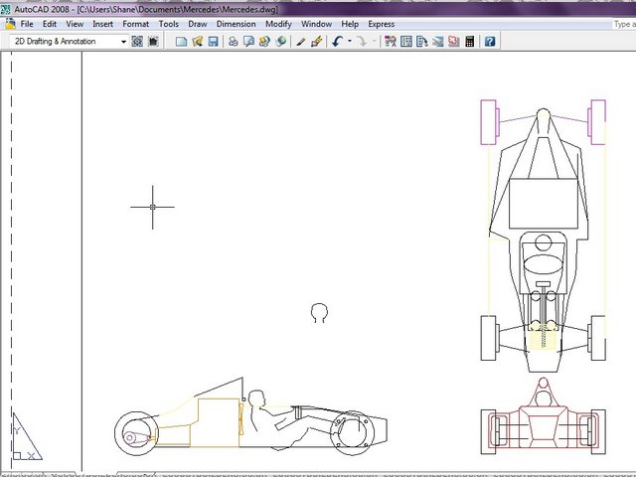The image size is (636, 477).
Task: Open the 2D Drafting & Annotation workspace dropdown
Action: [x=123, y=42]
